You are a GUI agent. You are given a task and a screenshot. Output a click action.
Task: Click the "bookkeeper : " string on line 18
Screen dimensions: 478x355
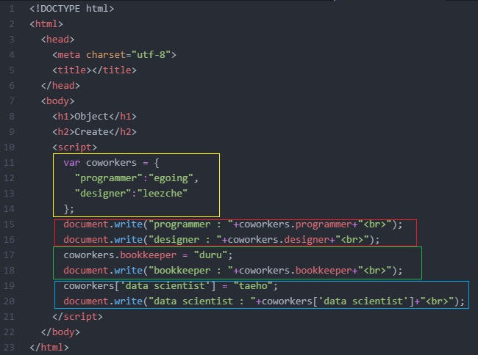tap(190, 271)
